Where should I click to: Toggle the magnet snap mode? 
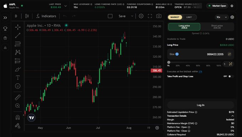pos(17,117)
